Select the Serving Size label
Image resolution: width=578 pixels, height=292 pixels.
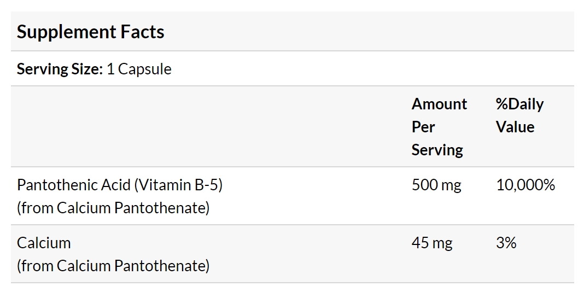tap(60, 69)
